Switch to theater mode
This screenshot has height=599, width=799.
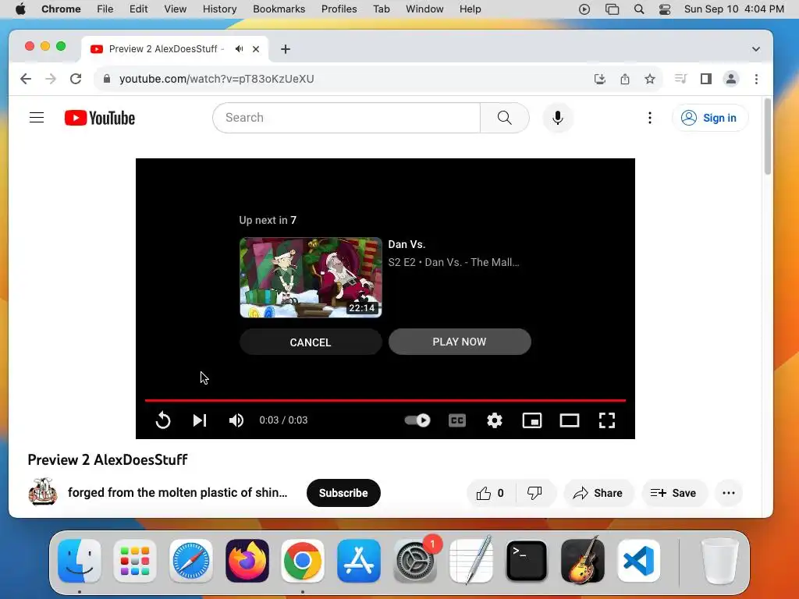point(569,420)
